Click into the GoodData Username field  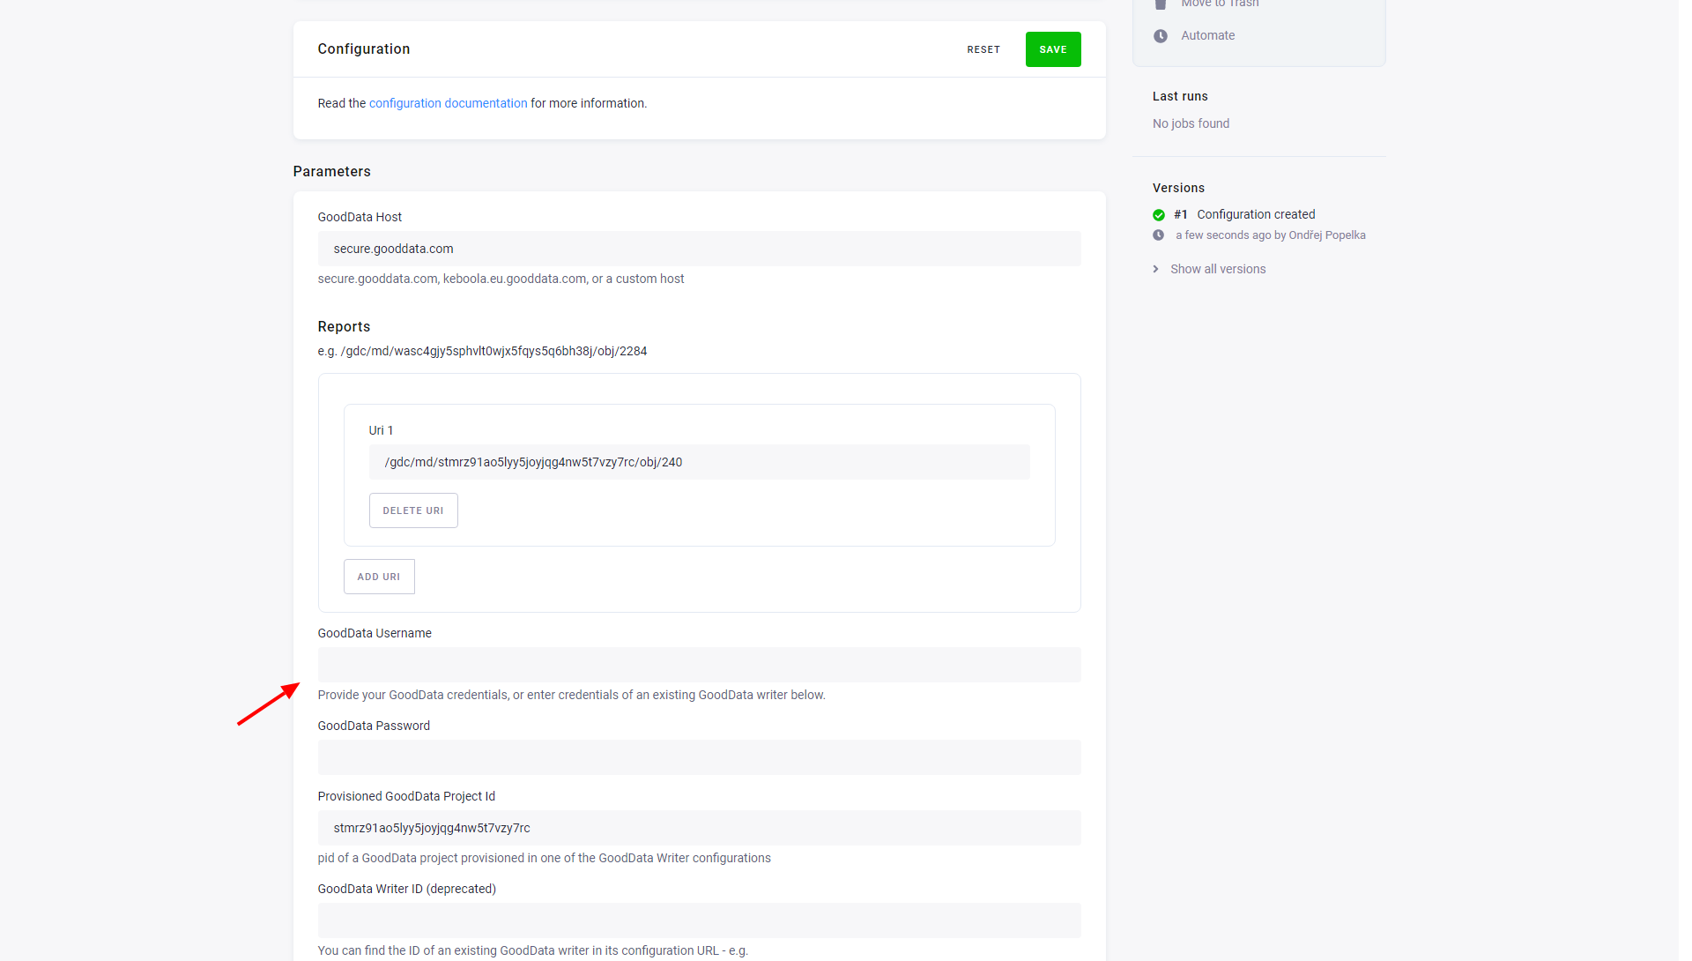699,665
